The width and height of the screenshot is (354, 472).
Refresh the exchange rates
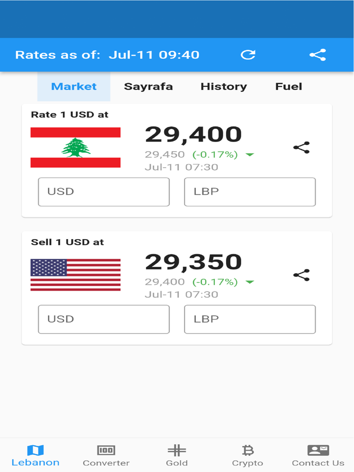[248, 55]
